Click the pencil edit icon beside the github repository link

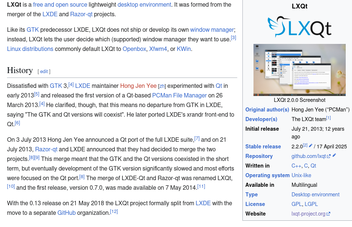click(334, 155)
